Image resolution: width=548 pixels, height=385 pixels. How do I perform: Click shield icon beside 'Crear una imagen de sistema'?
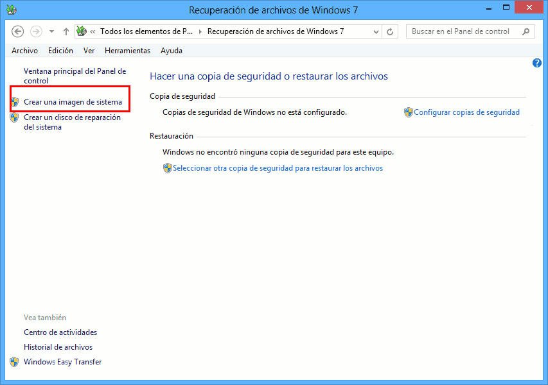coord(14,102)
